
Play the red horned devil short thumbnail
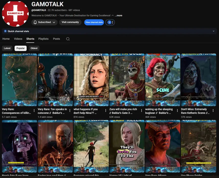click(x=163, y=146)
